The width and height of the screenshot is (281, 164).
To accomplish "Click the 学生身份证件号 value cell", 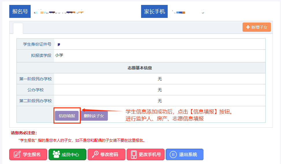I will 159,44.
